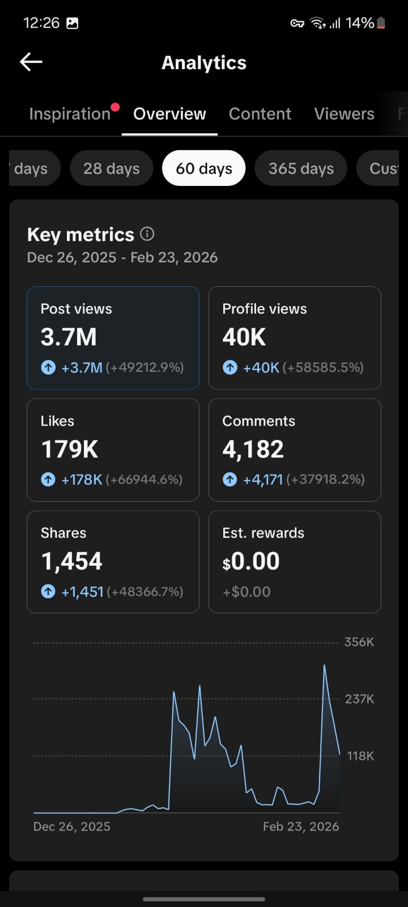Viewport: 408px width, 907px height.
Task: Select the 365 days range
Action: click(x=301, y=168)
